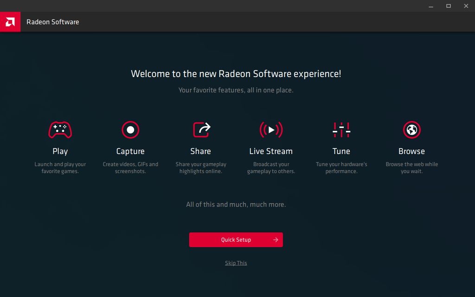475x297 pixels.
Task: Click the Live Stream broadcast icon
Action: pyautogui.click(x=271, y=130)
